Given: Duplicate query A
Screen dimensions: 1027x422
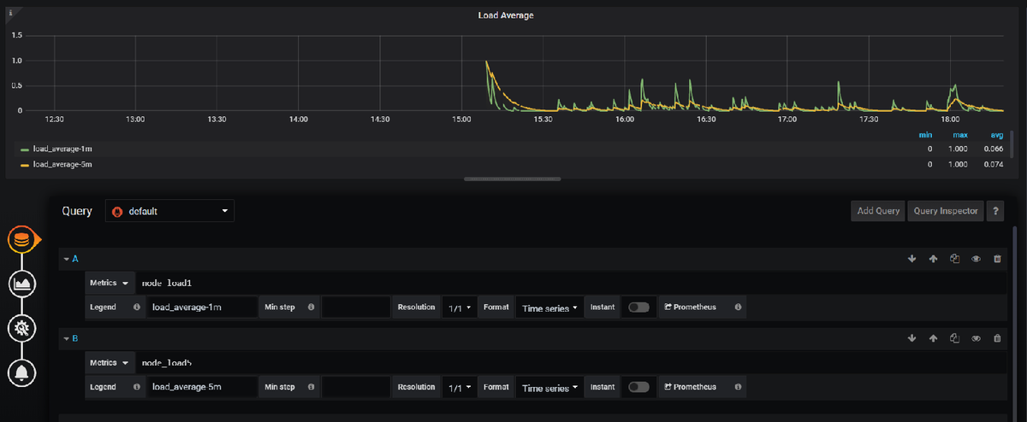Looking at the screenshot, I should tap(954, 259).
